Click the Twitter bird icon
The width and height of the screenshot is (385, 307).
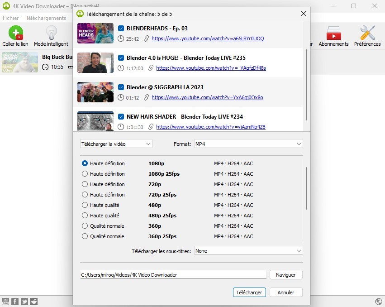pyautogui.click(x=24, y=301)
